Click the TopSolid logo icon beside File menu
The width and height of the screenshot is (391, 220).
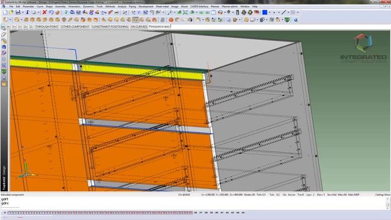pyautogui.click(x=4, y=7)
